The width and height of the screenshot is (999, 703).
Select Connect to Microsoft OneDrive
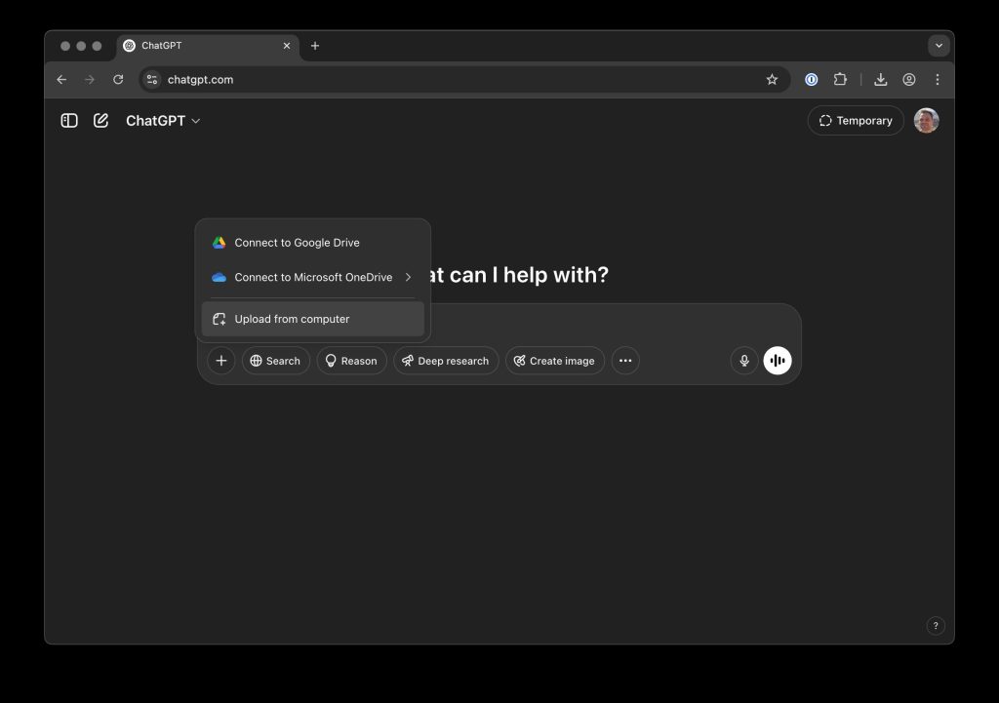pos(313,277)
